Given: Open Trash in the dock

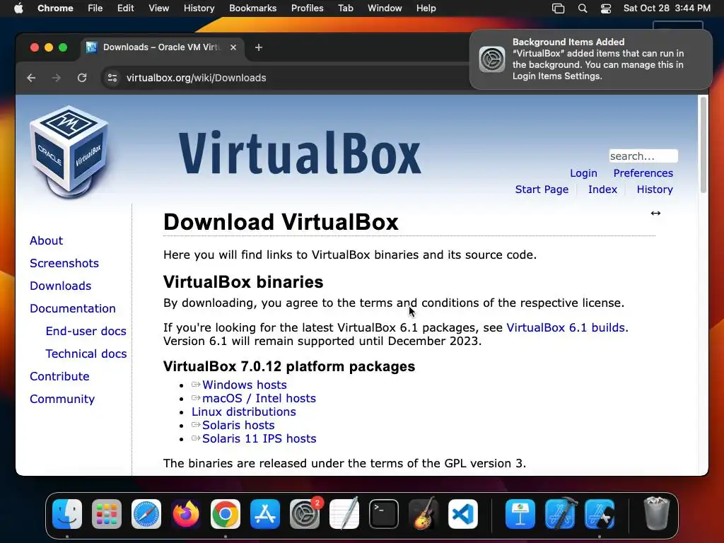Looking at the screenshot, I should [657, 514].
